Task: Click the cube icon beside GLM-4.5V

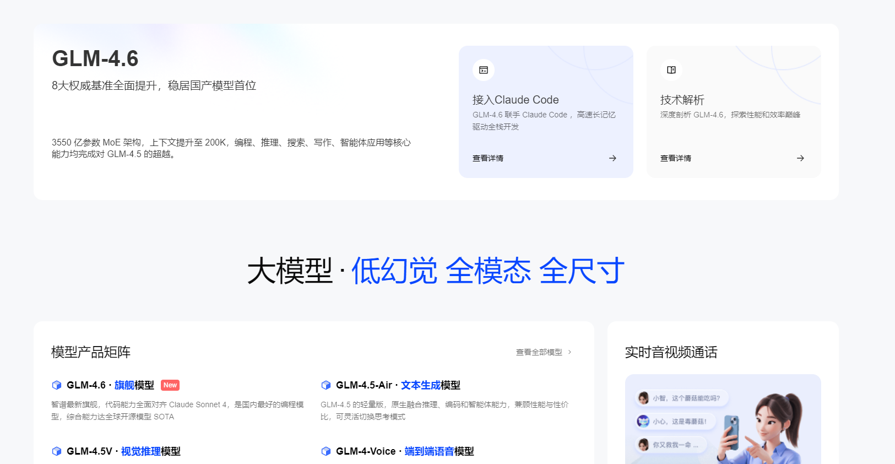Action: click(x=57, y=451)
